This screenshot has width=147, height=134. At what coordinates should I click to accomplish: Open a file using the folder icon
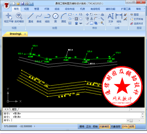coord(18,3)
